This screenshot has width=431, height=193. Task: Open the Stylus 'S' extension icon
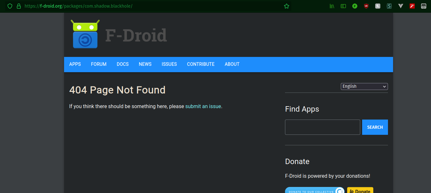tap(389, 6)
